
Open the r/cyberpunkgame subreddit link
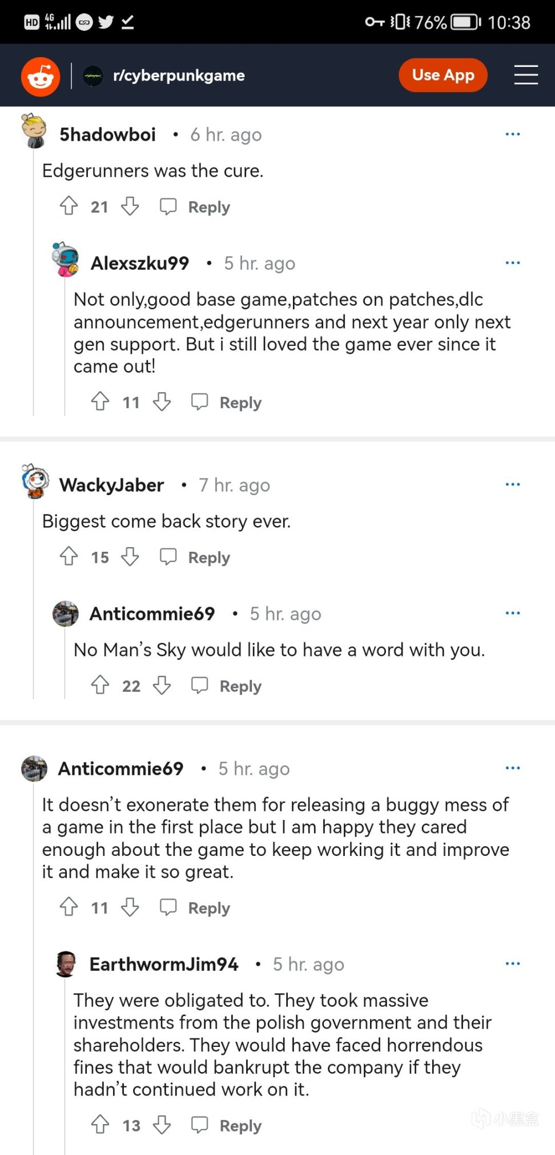point(178,75)
